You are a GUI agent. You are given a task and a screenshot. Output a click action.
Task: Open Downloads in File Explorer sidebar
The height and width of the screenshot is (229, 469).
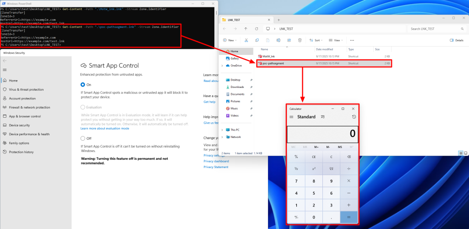(x=237, y=87)
